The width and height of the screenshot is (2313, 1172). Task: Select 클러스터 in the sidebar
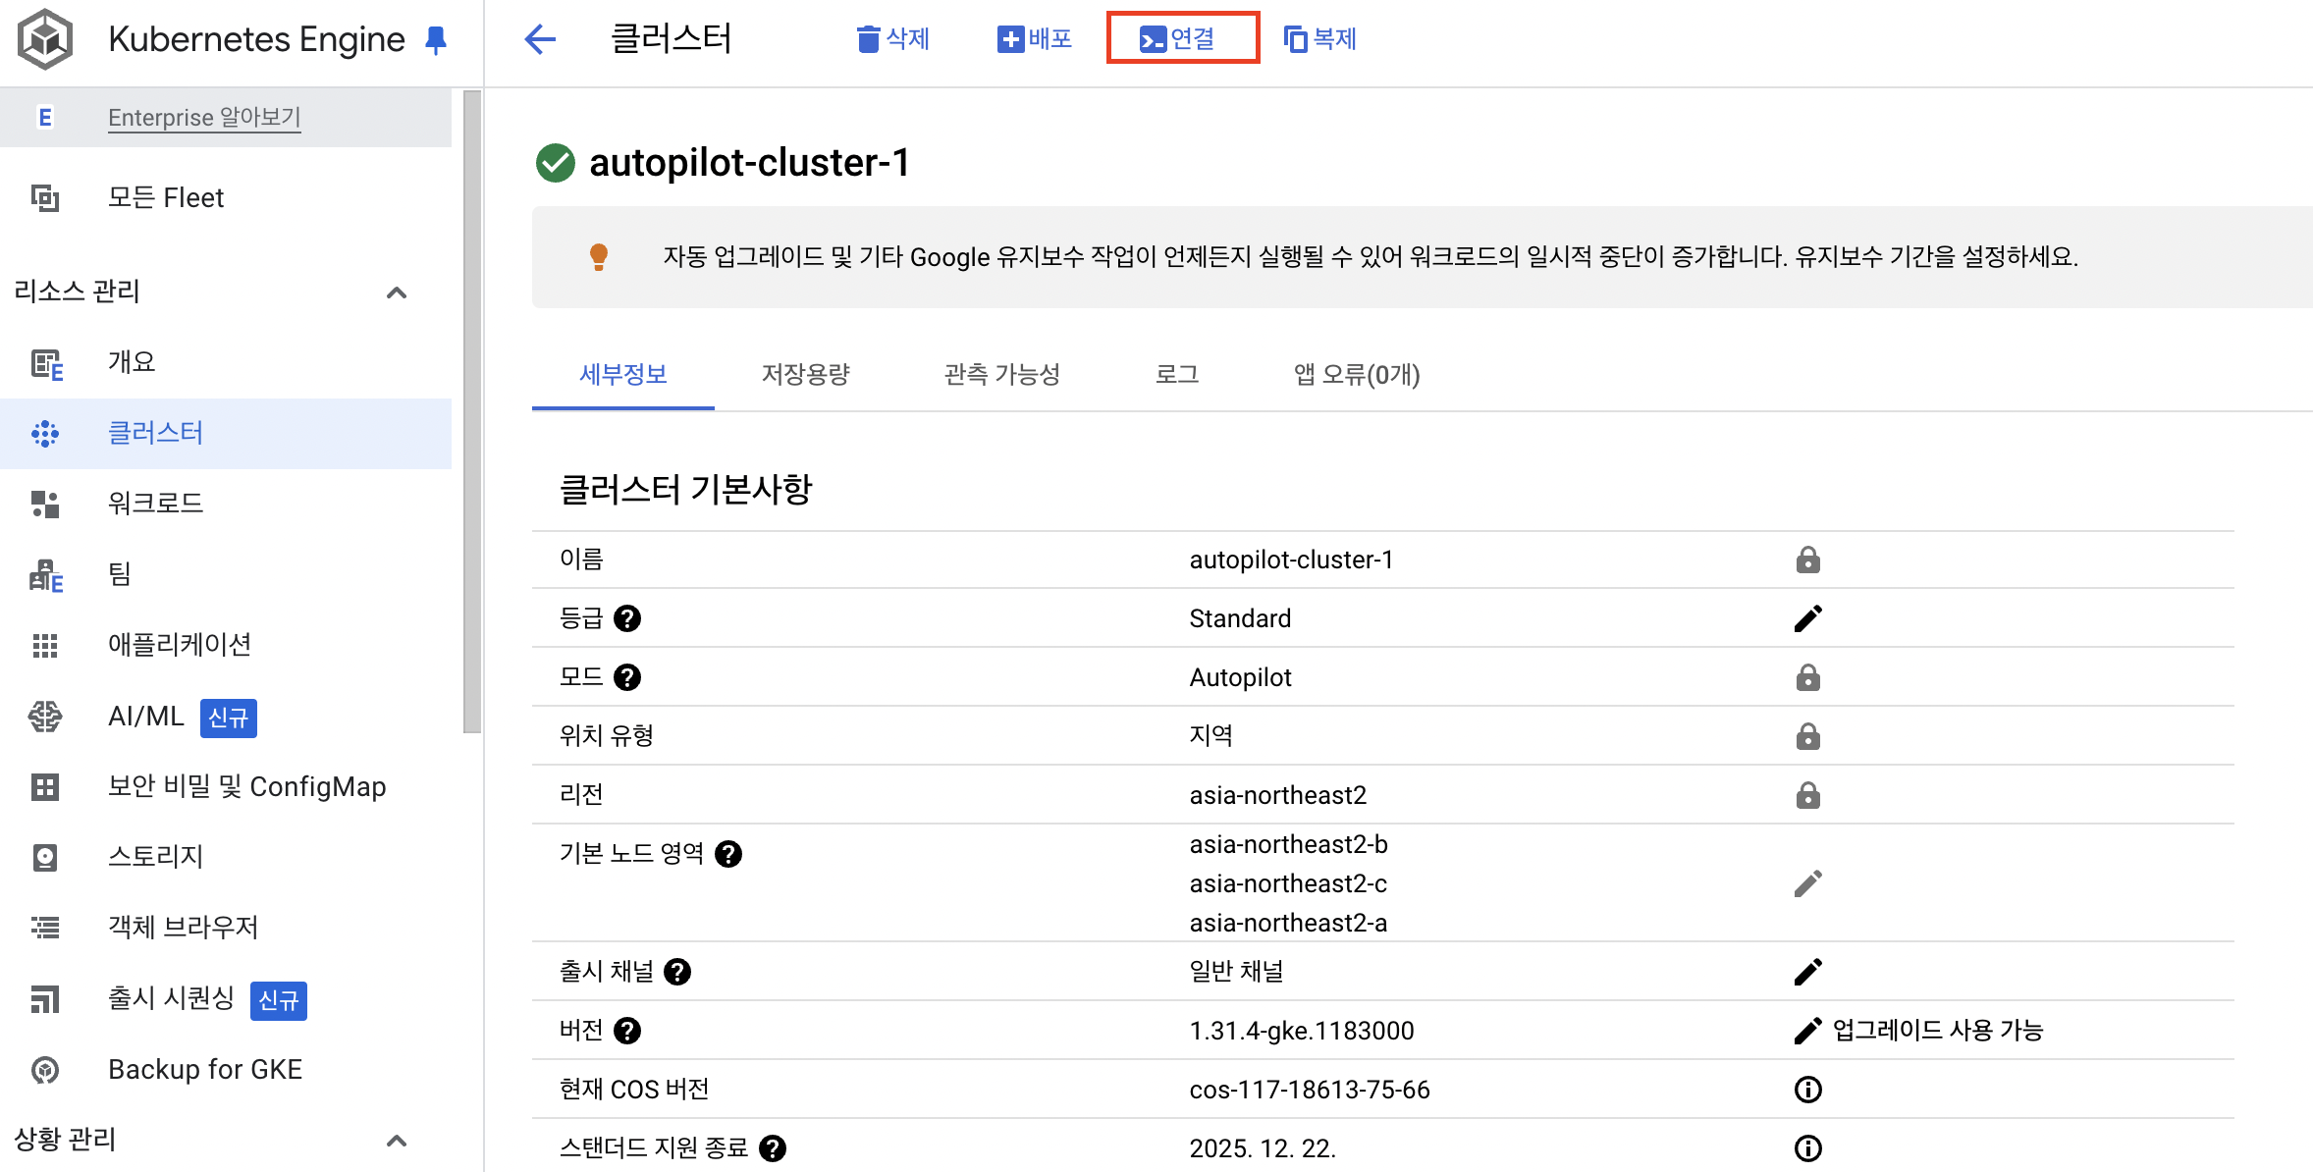click(x=155, y=433)
